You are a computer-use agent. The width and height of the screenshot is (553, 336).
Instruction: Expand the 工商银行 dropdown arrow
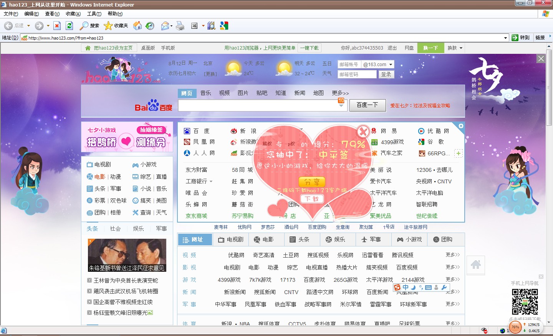pyautogui.click(x=211, y=181)
